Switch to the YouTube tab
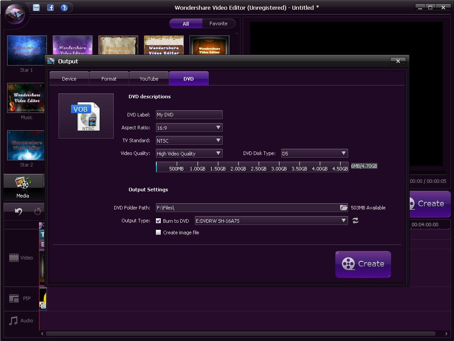The width and height of the screenshot is (454, 341). click(149, 78)
